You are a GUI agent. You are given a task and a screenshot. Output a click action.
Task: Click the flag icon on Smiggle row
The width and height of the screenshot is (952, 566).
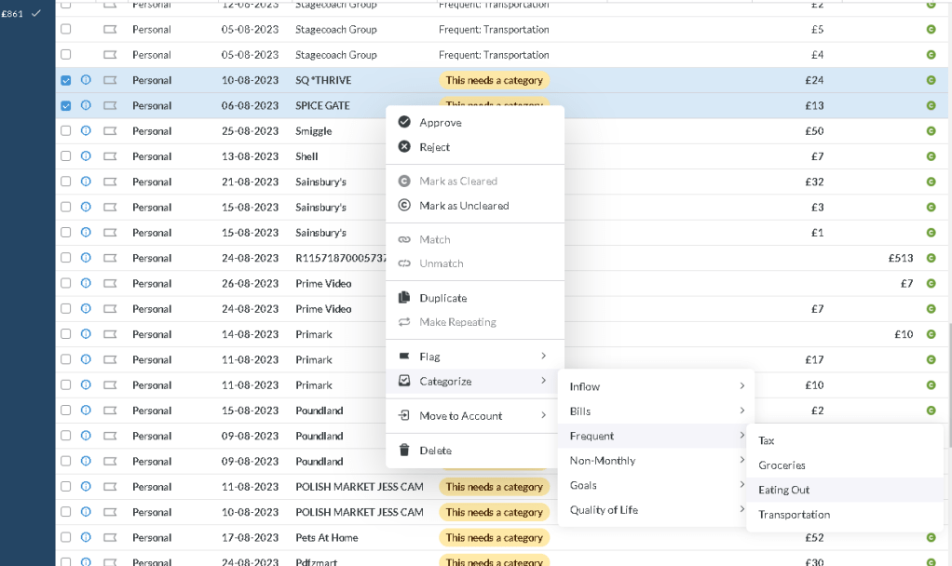point(110,131)
